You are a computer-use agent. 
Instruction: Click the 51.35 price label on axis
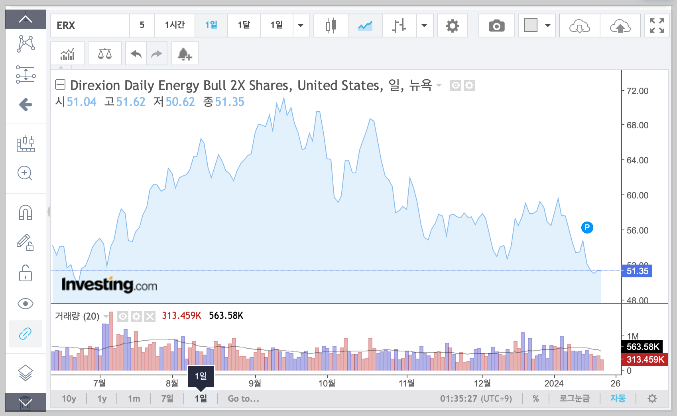coord(637,271)
